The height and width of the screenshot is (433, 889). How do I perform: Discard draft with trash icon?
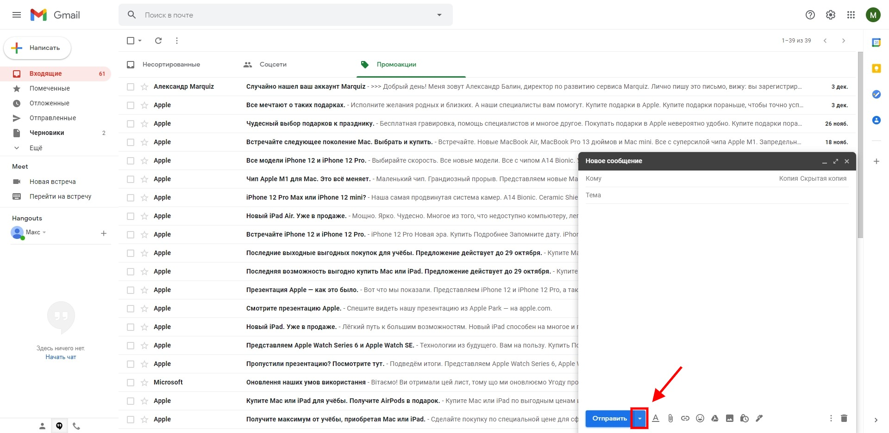844,418
